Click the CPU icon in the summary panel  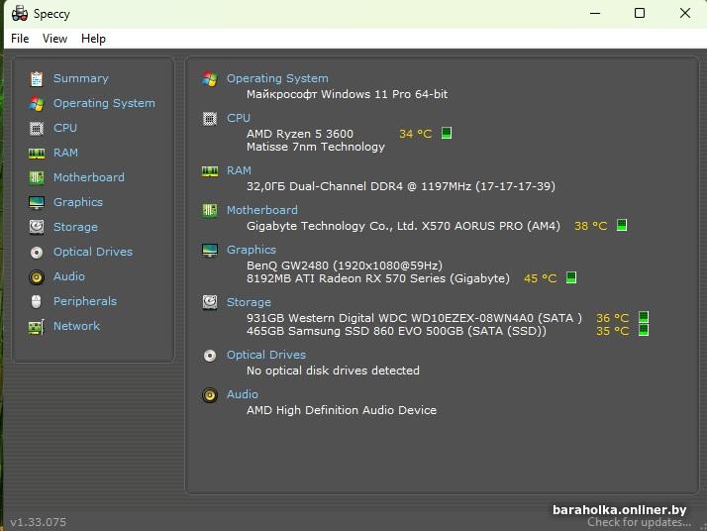[210, 118]
